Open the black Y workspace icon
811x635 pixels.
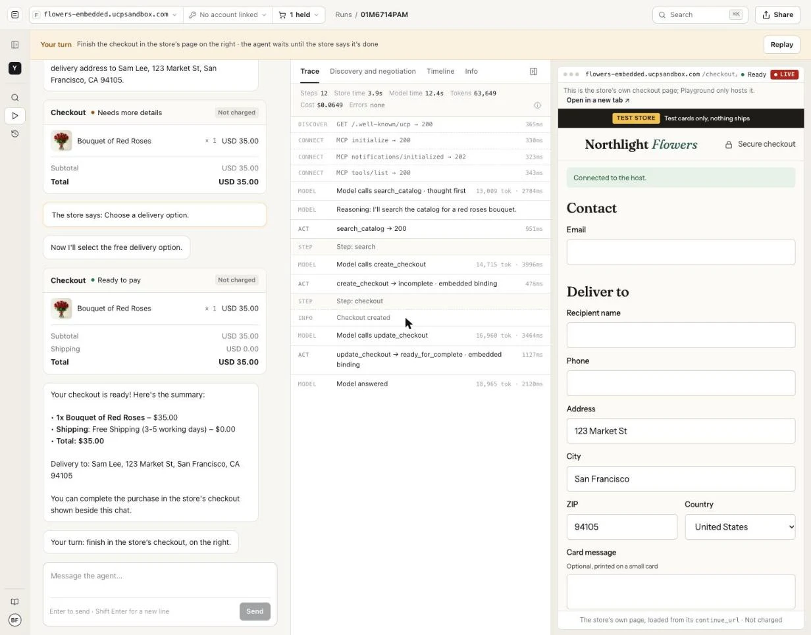14,68
